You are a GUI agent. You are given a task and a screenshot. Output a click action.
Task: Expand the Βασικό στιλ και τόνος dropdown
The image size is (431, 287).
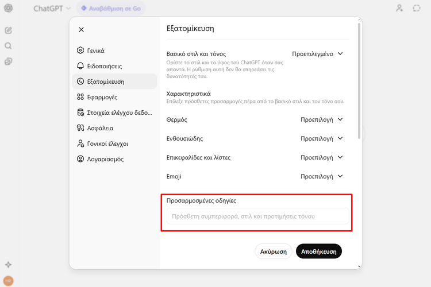(317, 54)
